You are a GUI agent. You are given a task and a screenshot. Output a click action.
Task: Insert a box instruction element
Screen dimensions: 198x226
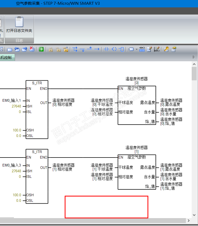tap(121, 49)
